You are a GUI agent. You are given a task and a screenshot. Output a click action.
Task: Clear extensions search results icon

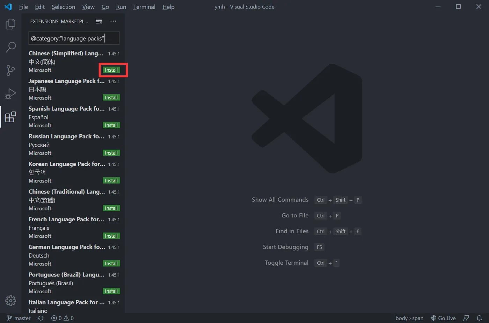[x=99, y=21]
